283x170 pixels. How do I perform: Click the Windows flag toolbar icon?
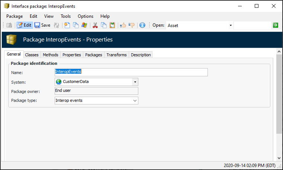click(x=84, y=25)
